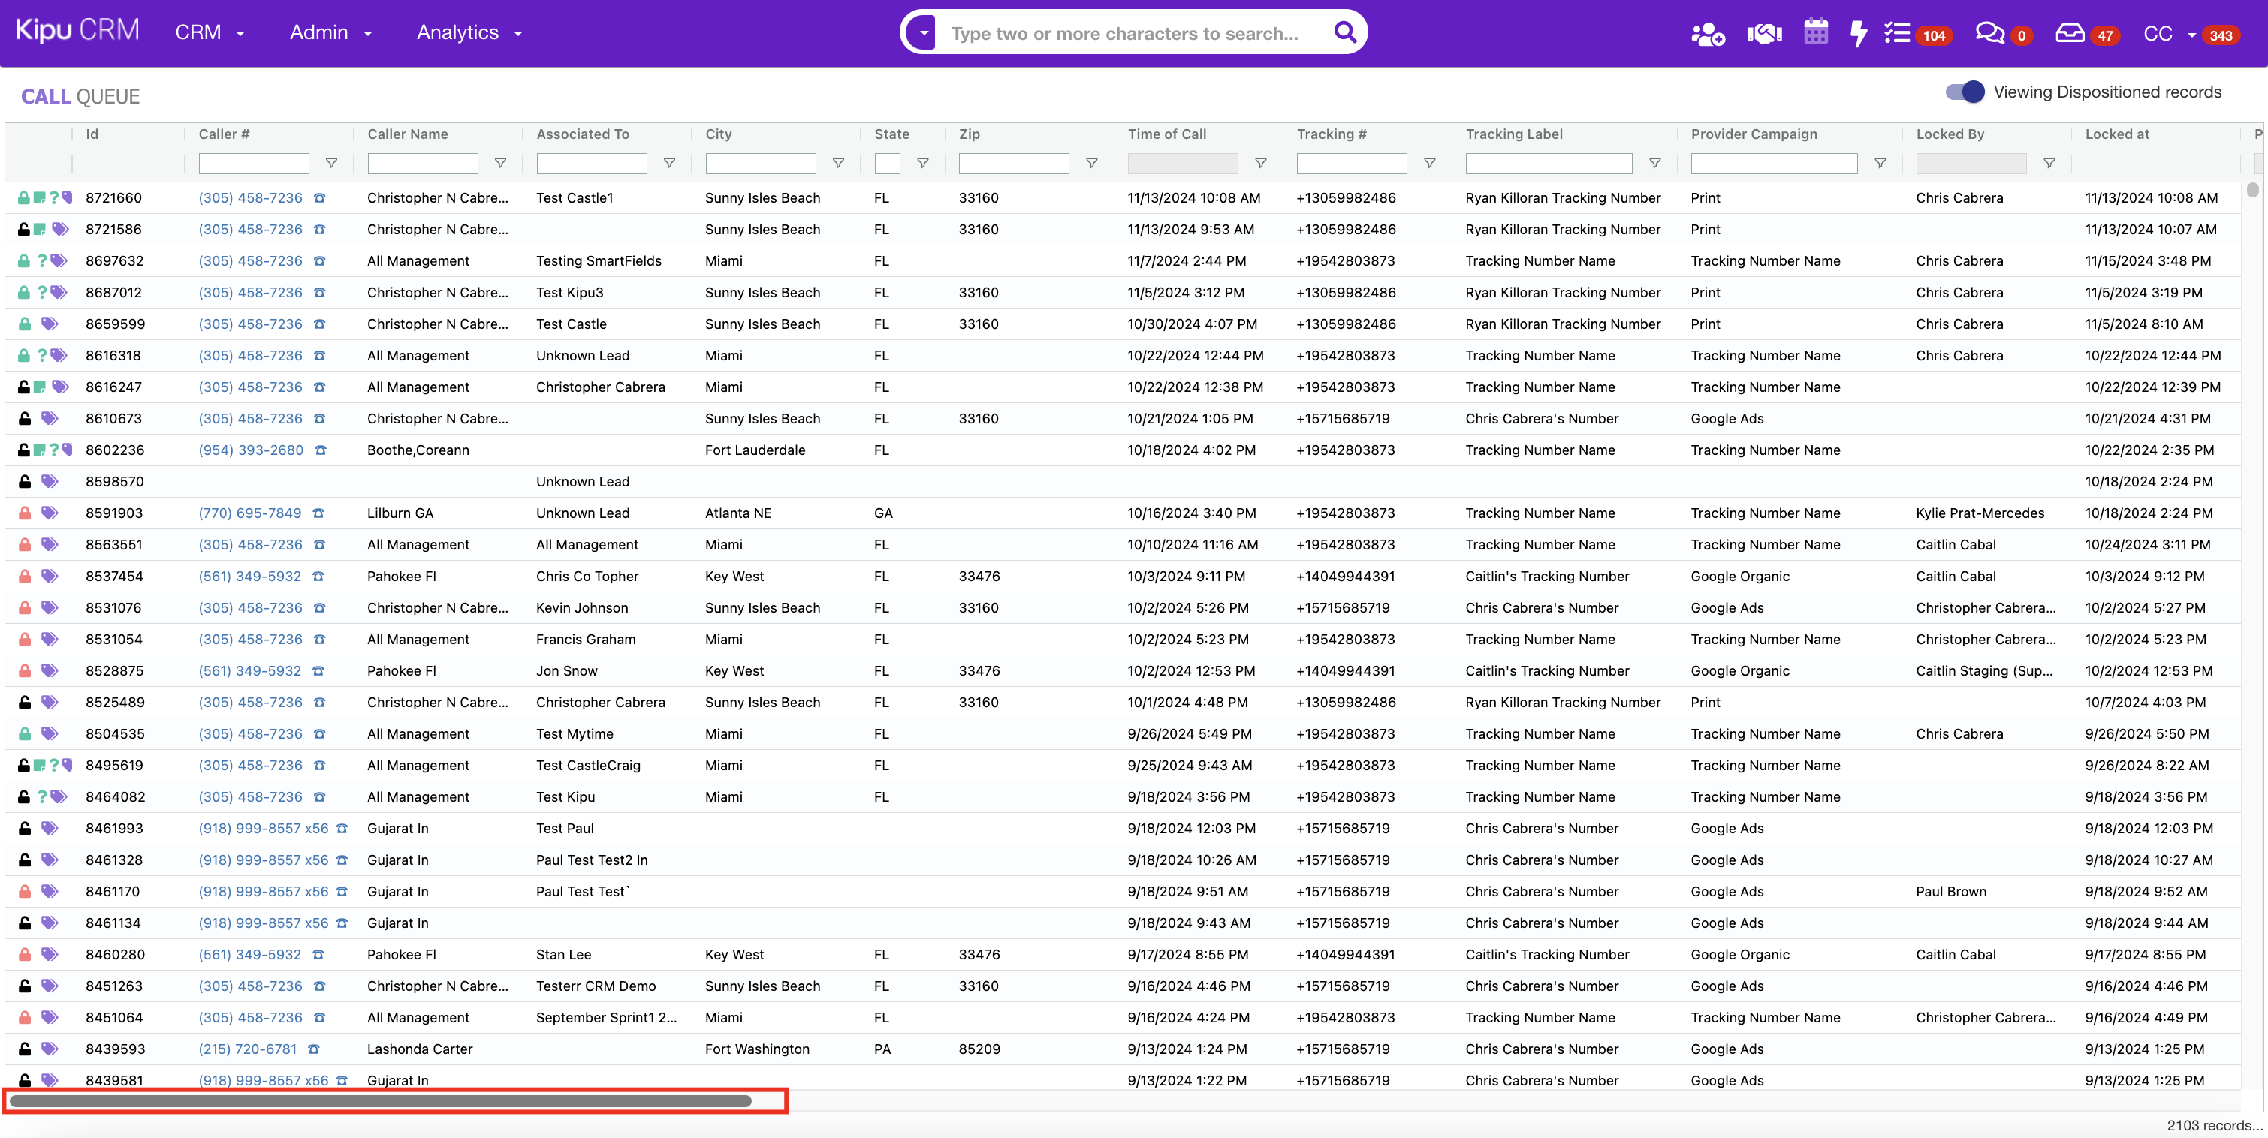2268x1138 pixels.
Task: Click the lock icon for record 8721660
Action: pos(24,198)
